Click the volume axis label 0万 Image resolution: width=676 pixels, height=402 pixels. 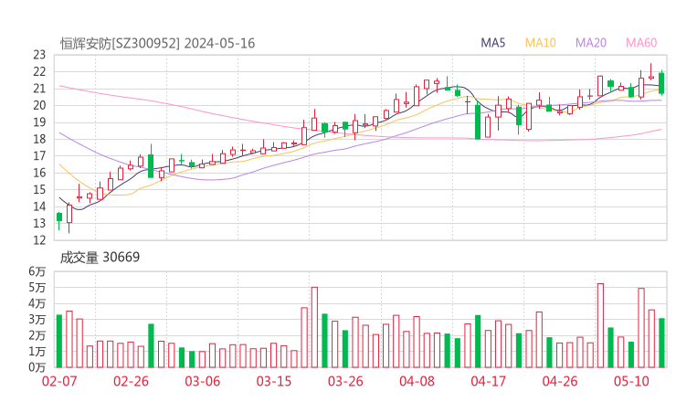coord(37,367)
